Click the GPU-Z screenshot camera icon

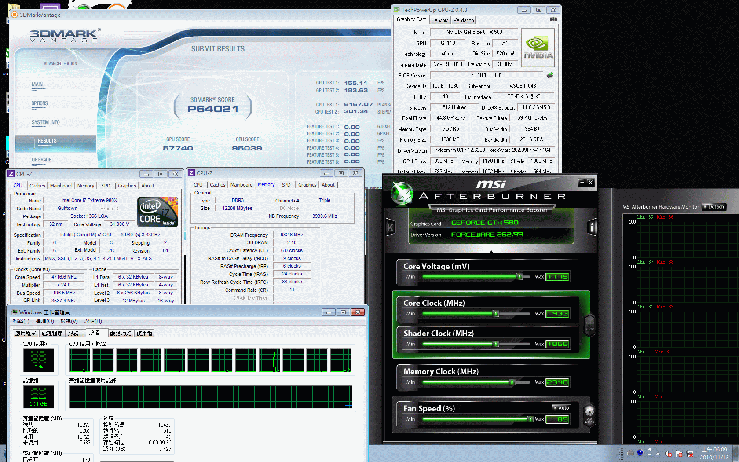[553, 19]
